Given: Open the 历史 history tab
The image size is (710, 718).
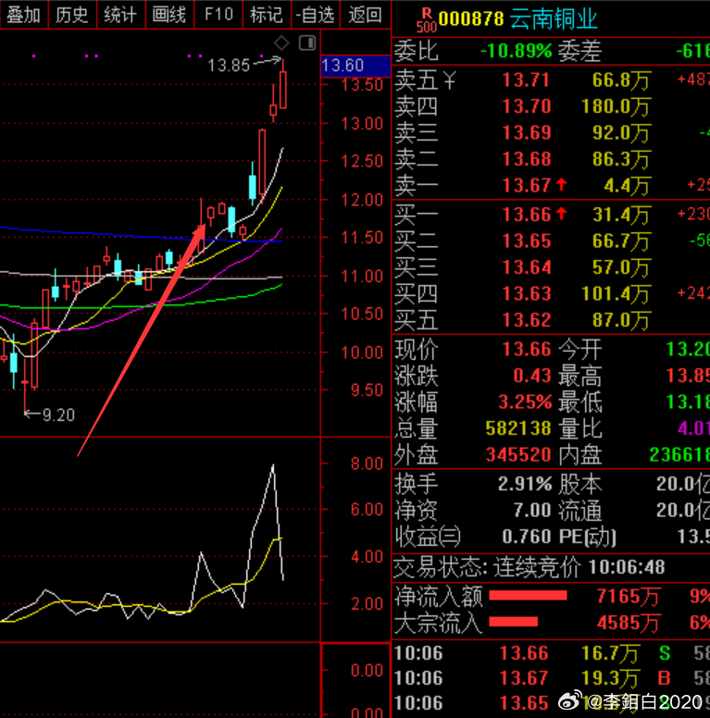Looking at the screenshot, I should coord(72,15).
